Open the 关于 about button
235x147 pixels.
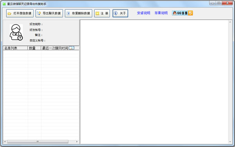(120, 13)
